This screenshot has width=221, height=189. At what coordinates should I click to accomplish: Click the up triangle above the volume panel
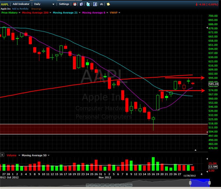pyautogui.click(x=195, y=150)
